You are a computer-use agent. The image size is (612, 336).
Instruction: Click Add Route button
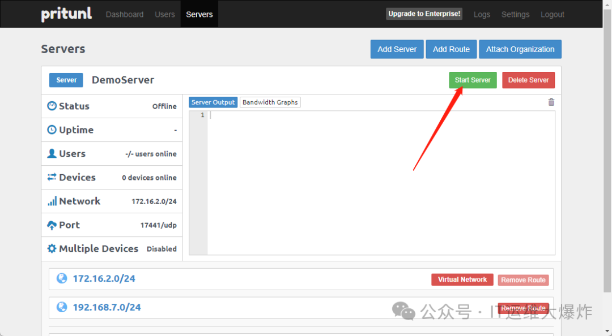coord(451,49)
